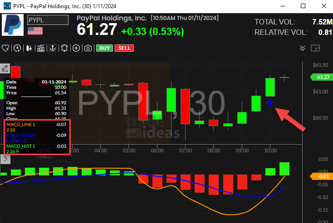Click the circled plus icon
The height and width of the screenshot is (223, 333).
tap(76, 48)
